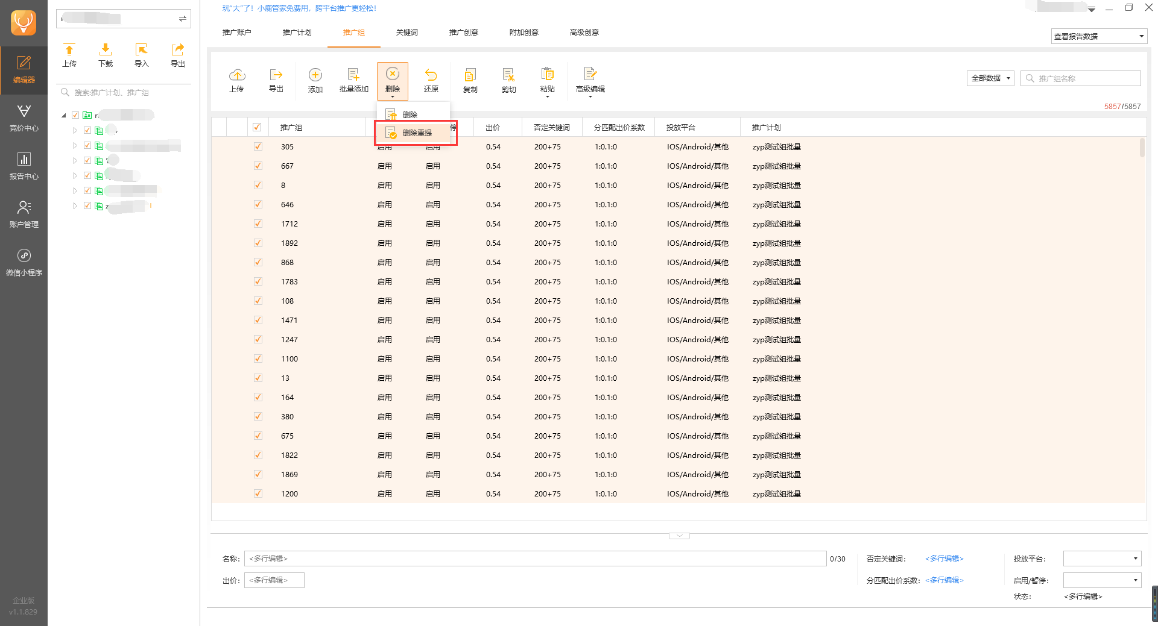Choose 删除 from the dropdown menu

tap(413, 114)
